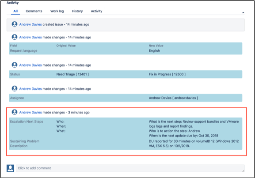Click avatar icon next to Request language change
This screenshot has width=255, height=178.
(x=15, y=37)
